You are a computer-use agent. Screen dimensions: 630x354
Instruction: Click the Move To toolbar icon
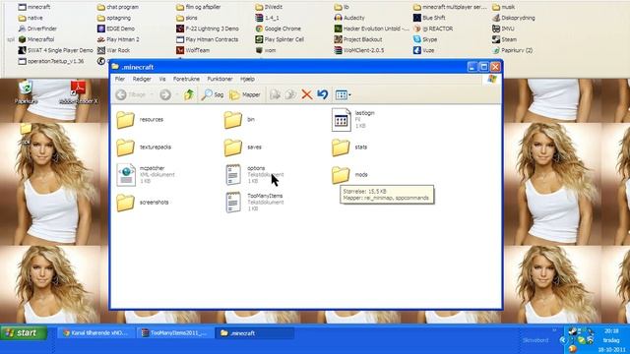click(x=275, y=94)
